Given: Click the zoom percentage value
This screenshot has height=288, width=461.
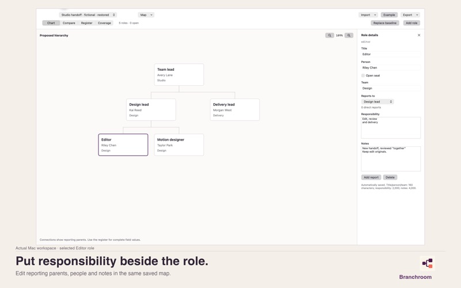Looking at the screenshot, I should (x=339, y=35).
